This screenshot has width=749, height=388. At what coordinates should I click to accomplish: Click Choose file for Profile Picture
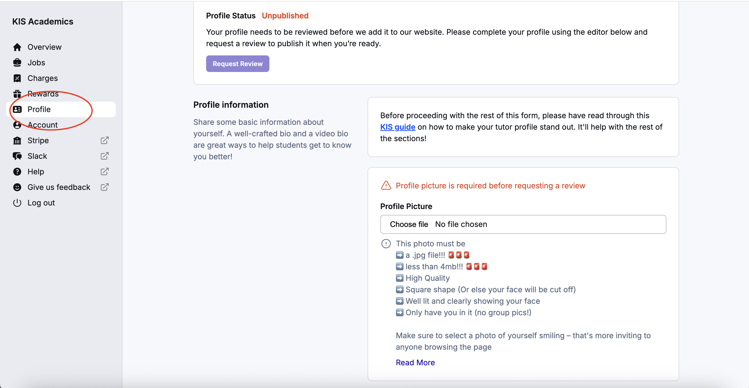(x=408, y=224)
